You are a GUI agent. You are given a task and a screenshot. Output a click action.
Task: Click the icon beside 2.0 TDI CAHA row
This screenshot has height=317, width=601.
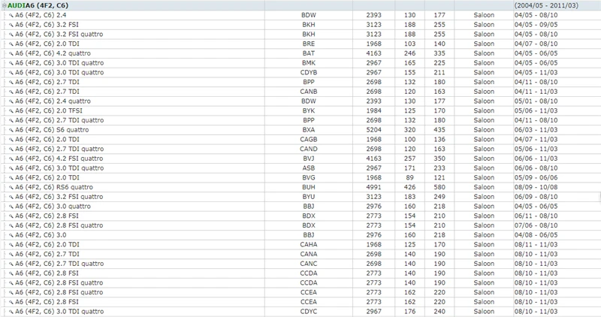[x=11, y=245]
